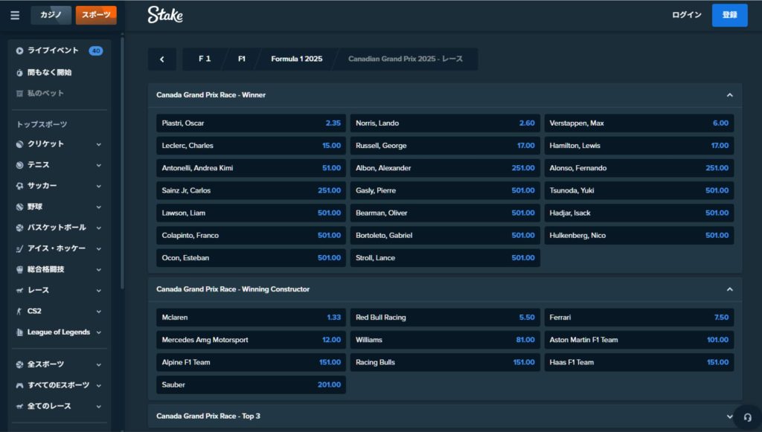Viewport: 762px width, 432px height.
Task: Click the tennis ball icon
Action: [x=19, y=165]
